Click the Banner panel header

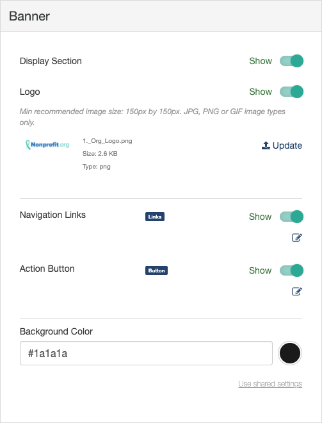161,16
